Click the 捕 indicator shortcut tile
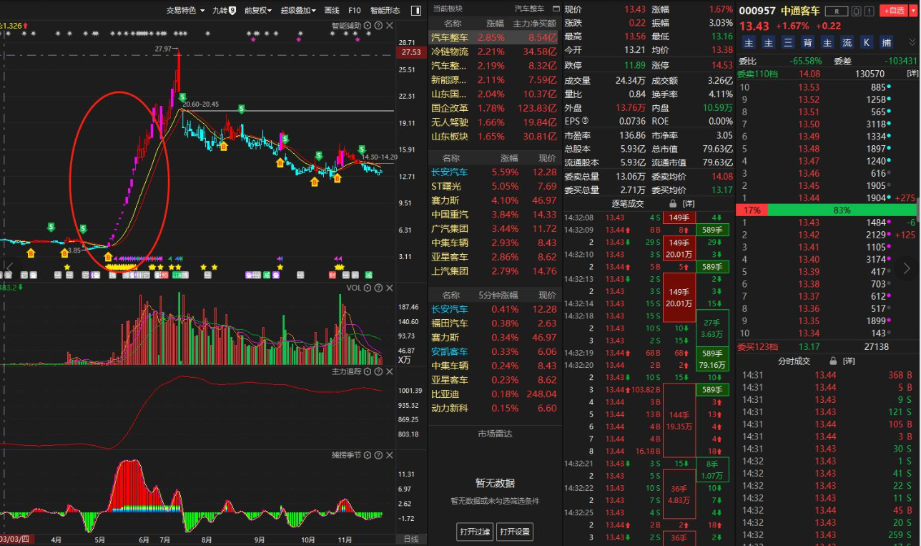The image size is (921, 546). pyautogui.click(x=886, y=43)
